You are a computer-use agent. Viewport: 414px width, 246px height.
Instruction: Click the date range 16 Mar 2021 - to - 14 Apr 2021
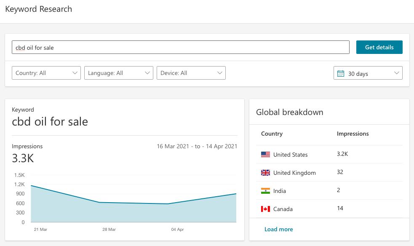pos(197,146)
